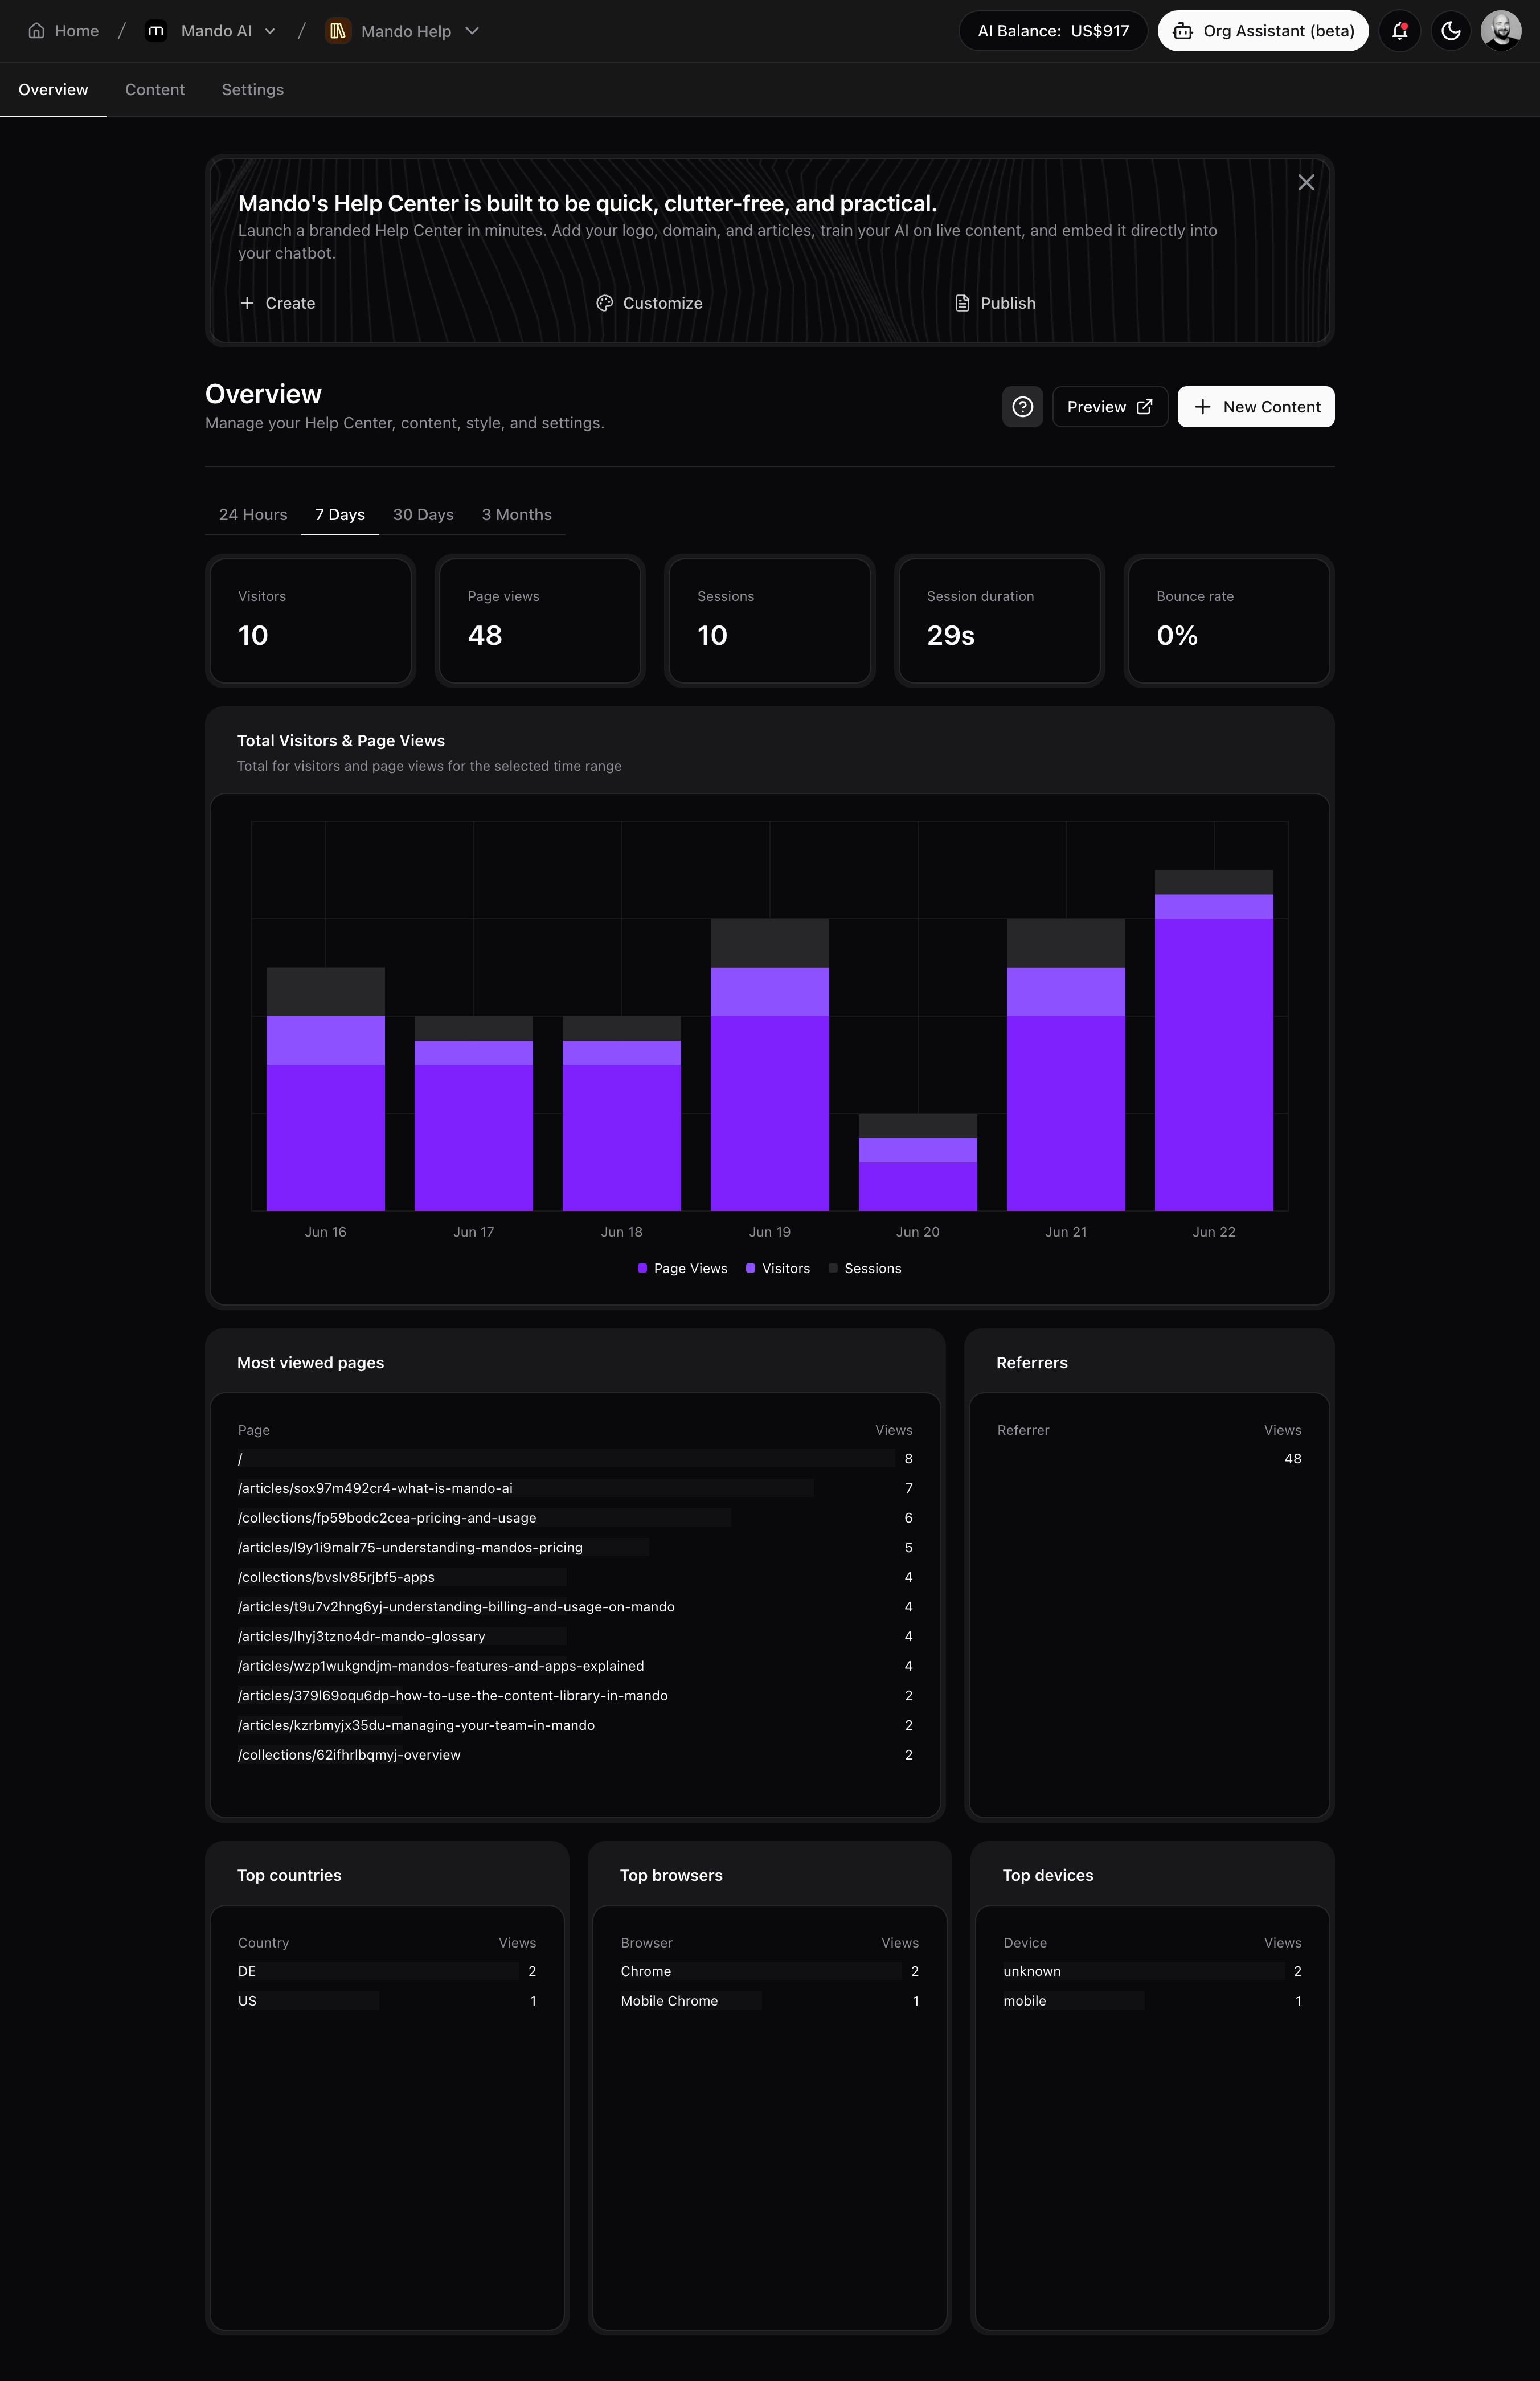
Task: Toggle Sessions legend swatch
Action: 832,1268
